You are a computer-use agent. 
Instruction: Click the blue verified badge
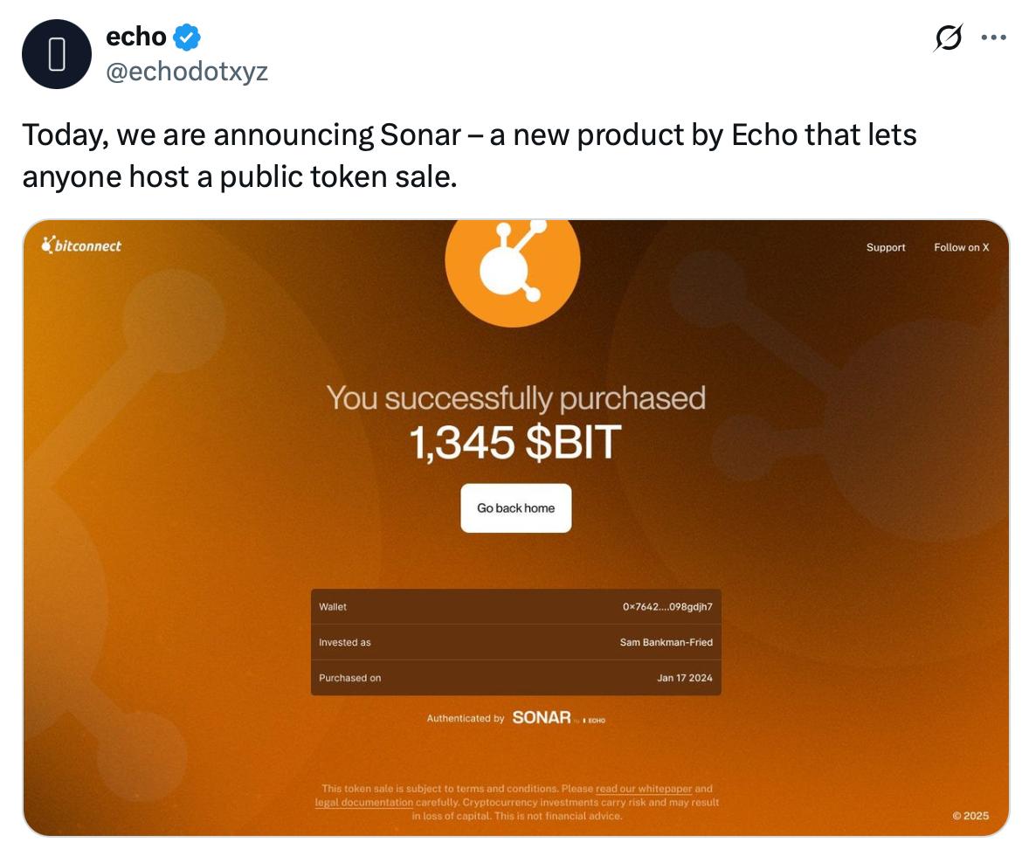(x=187, y=37)
